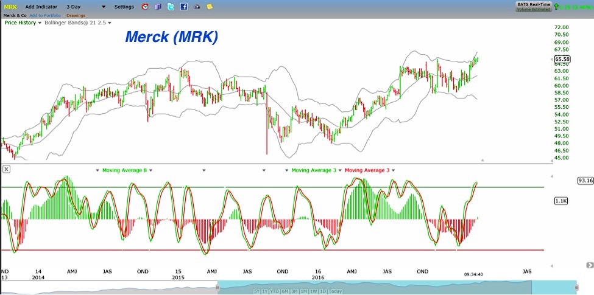Click the unlabeled dropdown arrow right of Moving Average 8
Image resolution: width=594 pixels, height=295 pixels.
pos(204,170)
